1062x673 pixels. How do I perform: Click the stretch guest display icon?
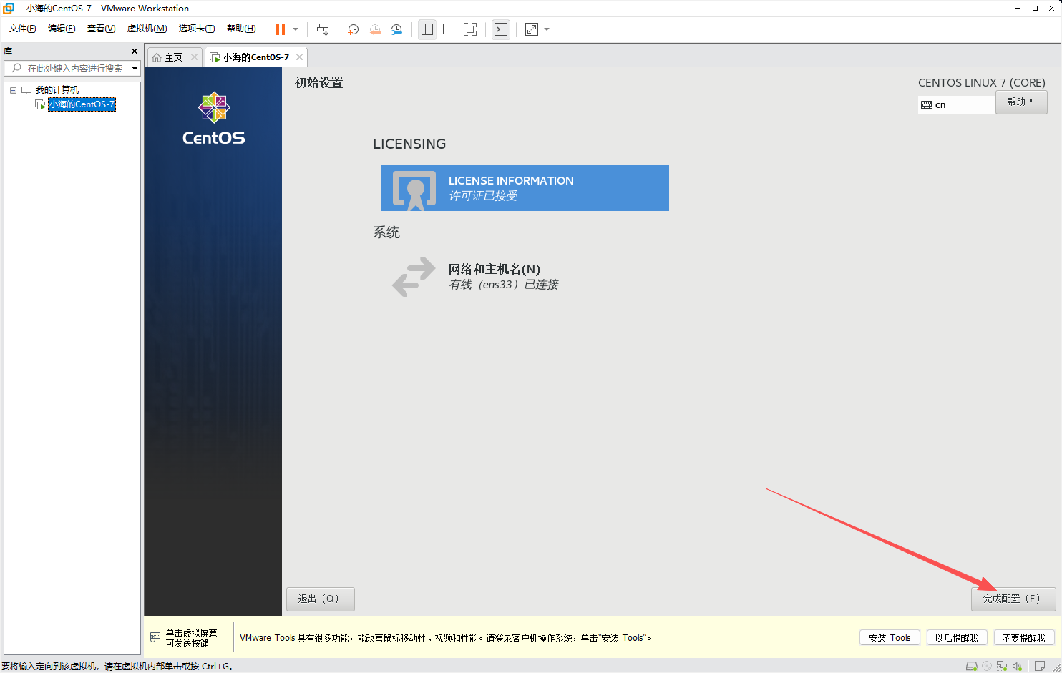tap(532, 29)
